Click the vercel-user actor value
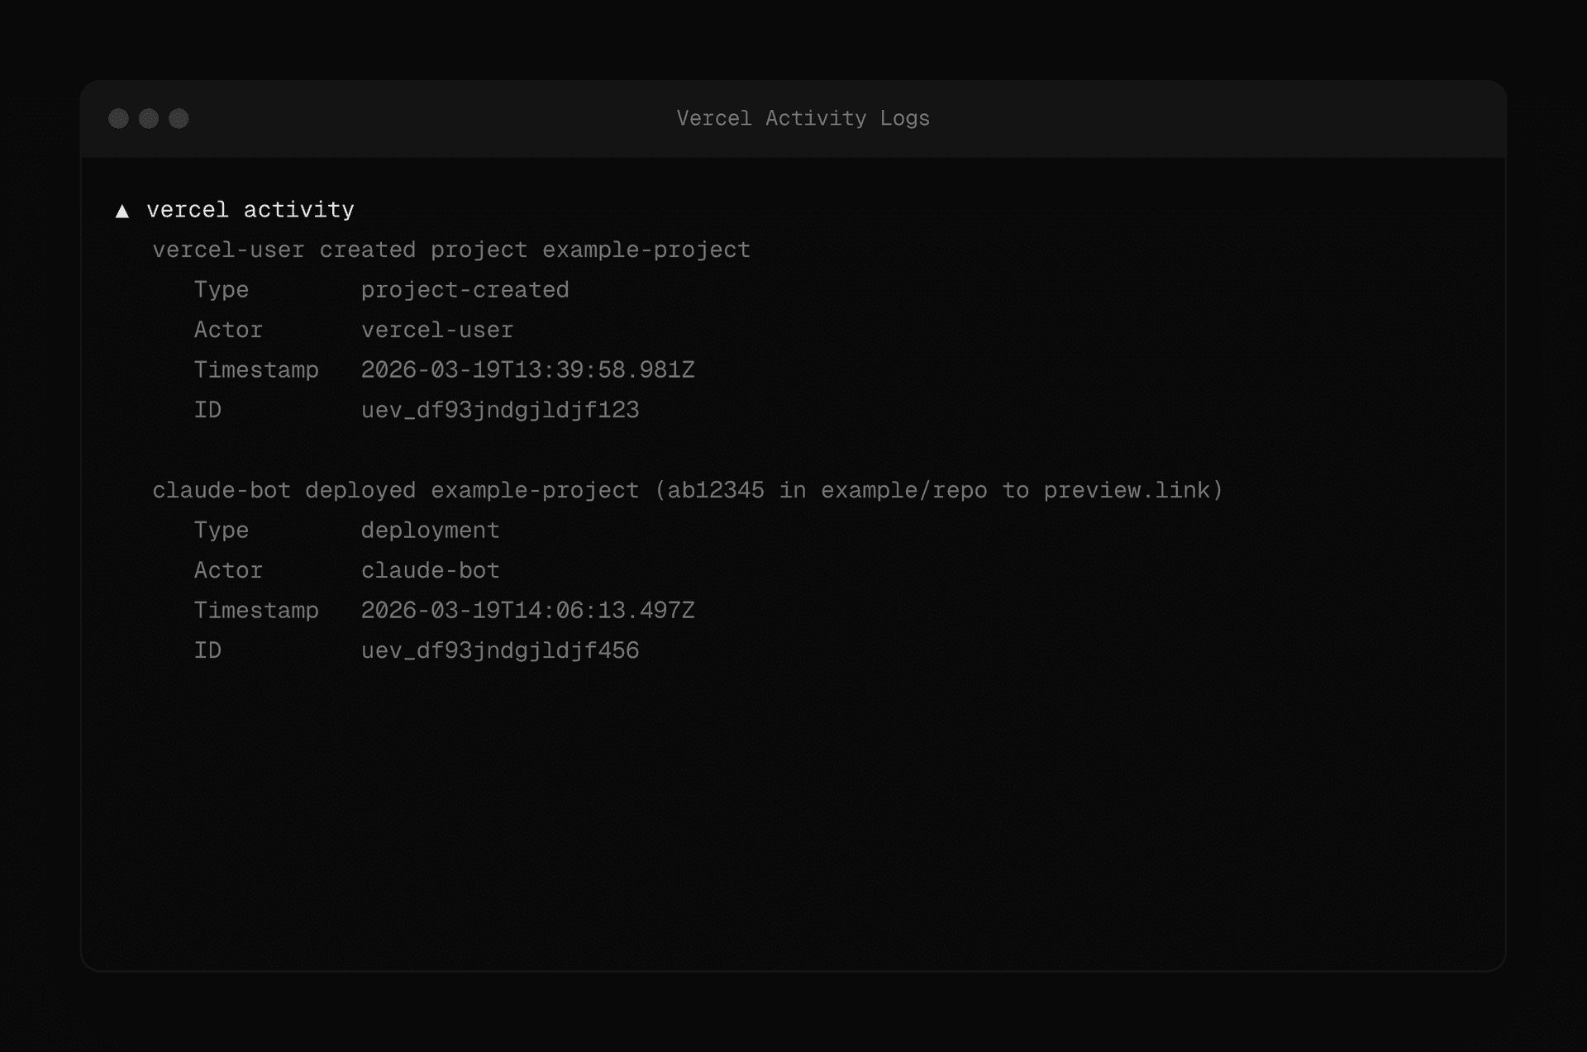 pyautogui.click(x=436, y=330)
